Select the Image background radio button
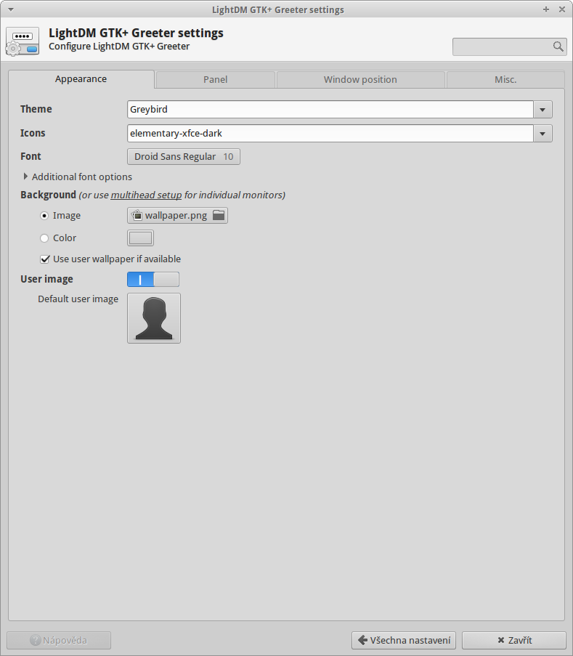 [x=44, y=216]
